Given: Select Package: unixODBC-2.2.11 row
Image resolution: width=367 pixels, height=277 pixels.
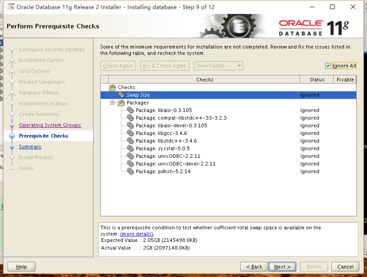Looking at the screenshot, I should click(228, 156).
